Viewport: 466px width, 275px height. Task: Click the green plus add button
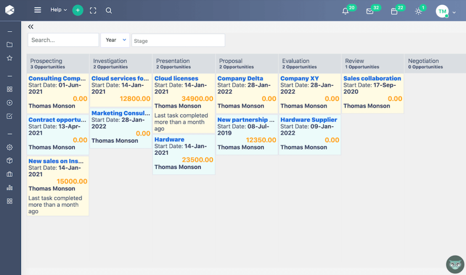78,10
